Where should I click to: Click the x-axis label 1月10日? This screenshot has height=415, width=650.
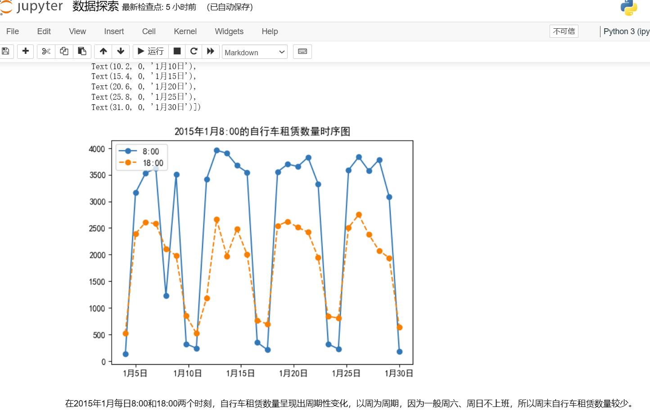188,374
